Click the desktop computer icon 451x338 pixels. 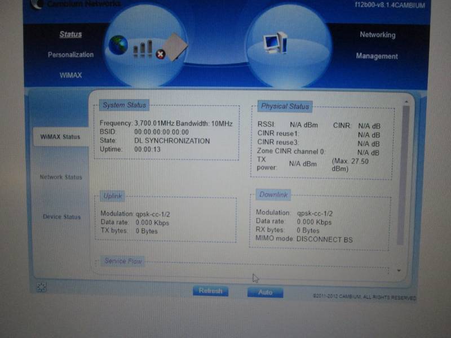click(276, 43)
